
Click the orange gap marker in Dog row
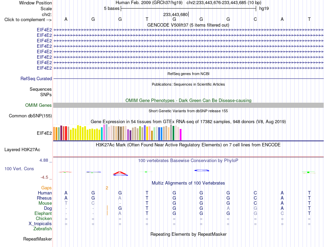click(x=107, y=208)
